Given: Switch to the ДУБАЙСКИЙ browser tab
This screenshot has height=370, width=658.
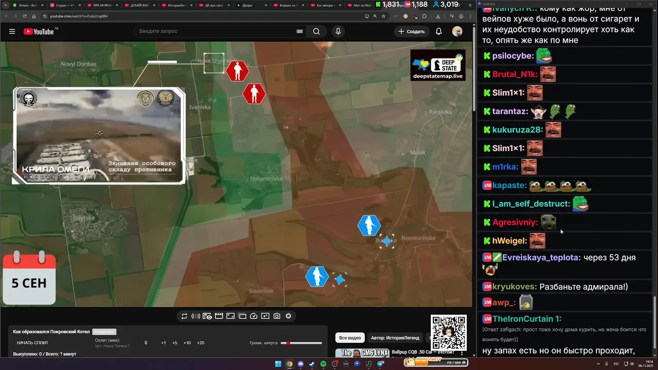Looking at the screenshot, I should 139,5.
